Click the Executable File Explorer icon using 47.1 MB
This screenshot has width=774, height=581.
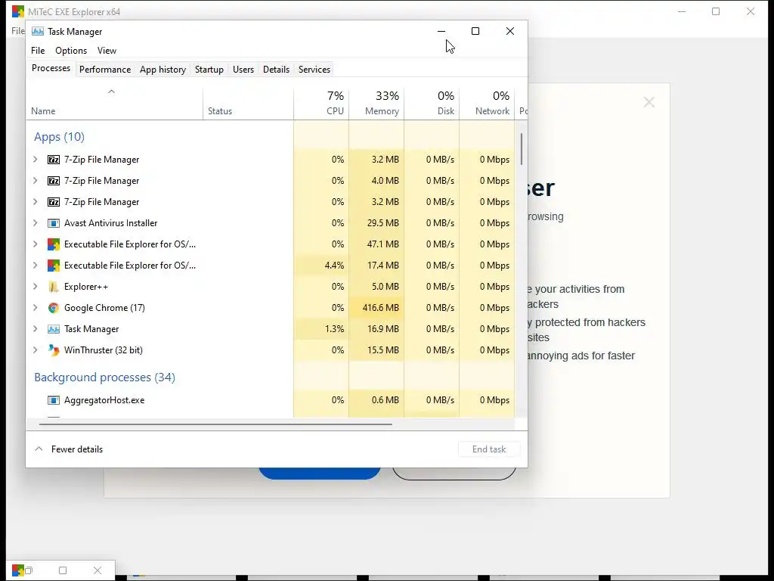point(54,244)
